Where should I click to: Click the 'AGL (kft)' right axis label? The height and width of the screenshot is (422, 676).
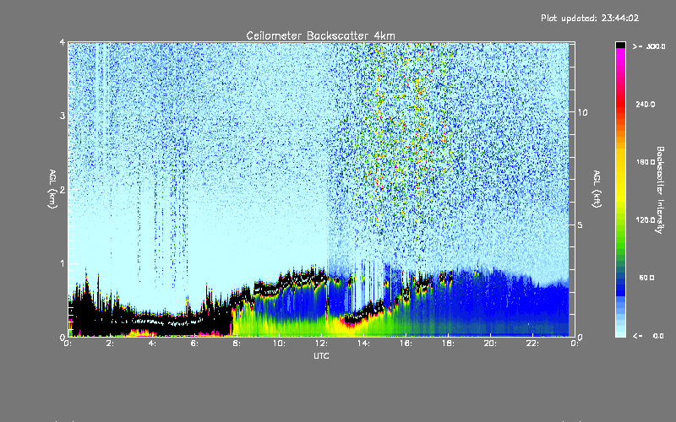point(597,189)
